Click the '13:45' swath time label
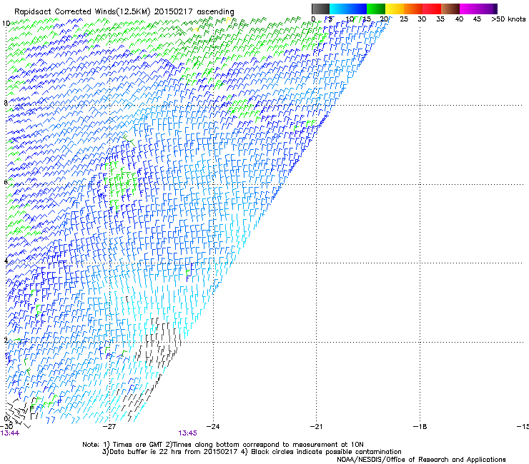This screenshot has height=464, width=529. pyautogui.click(x=187, y=433)
